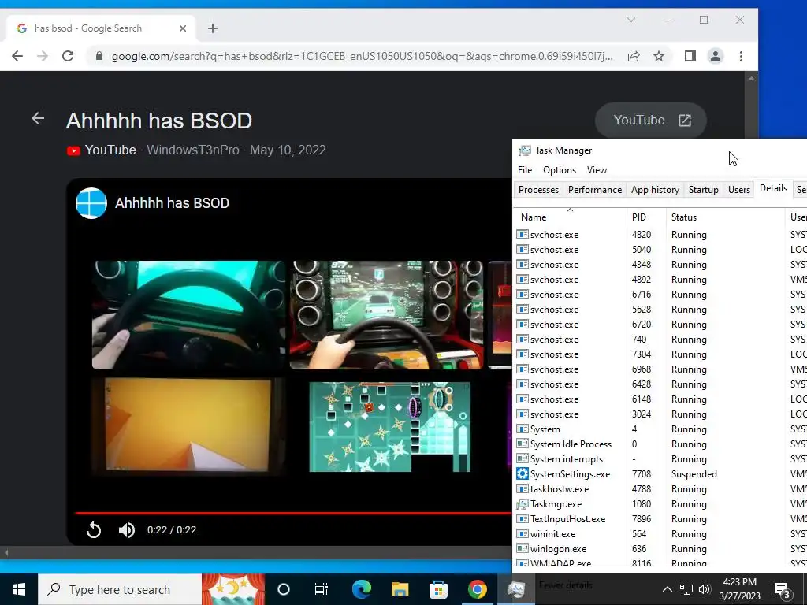Switch to the Performance tab
This screenshot has height=605, width=807.
[595, 190]
